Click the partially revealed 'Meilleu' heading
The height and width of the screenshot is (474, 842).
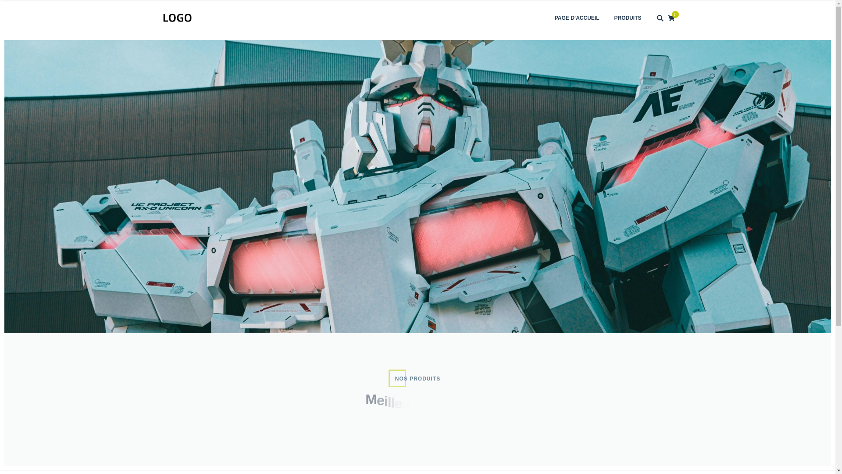tap(388, 401)
